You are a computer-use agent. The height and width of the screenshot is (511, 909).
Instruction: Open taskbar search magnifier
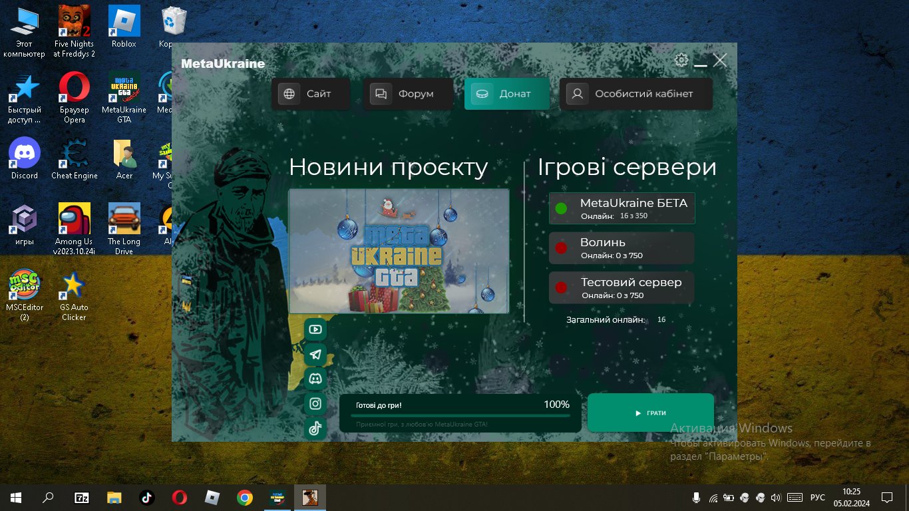(48, 497)
